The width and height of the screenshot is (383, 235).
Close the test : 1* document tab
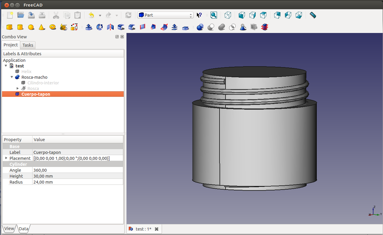[x=157, y=229]
